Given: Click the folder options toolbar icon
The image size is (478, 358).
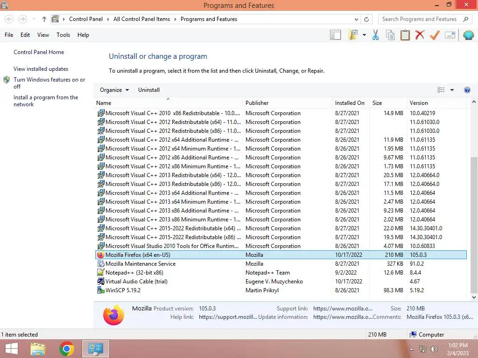Looking at the screenshot, I should tap(353, 35).
